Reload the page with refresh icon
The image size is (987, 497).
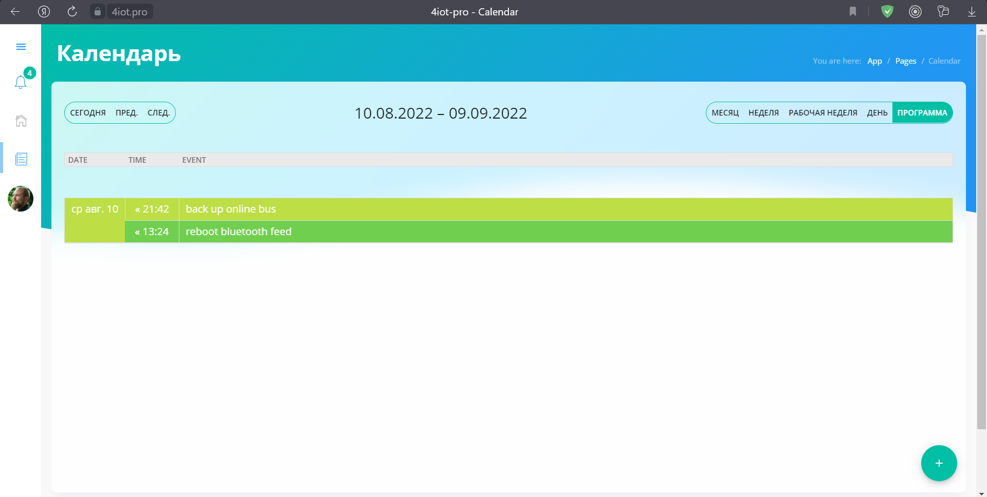[x=72, y=12]
